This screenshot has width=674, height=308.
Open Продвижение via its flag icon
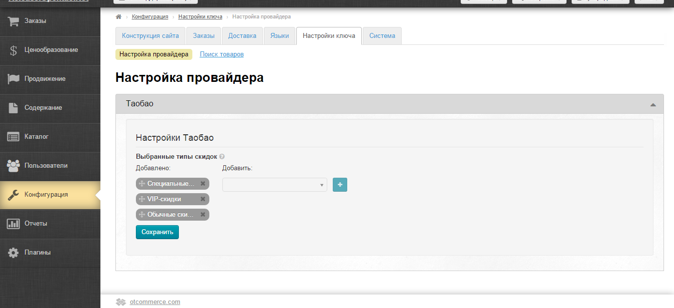(13, 79)
